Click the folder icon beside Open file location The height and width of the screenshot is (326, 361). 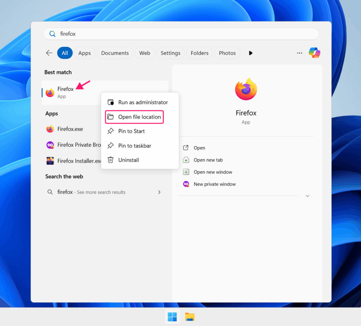pos(110,117)
